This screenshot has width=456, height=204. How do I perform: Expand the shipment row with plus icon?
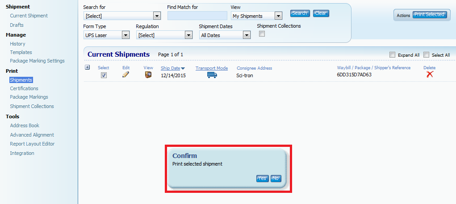point(88,67)
